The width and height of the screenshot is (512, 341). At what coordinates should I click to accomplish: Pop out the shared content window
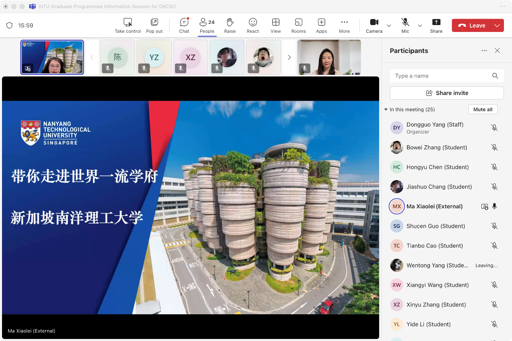(x=154, y=25)
